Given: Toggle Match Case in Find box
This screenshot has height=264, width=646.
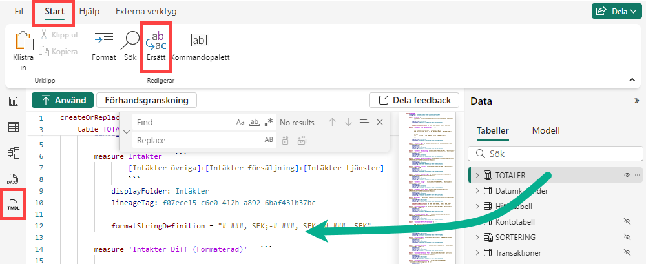Looking at the screenshot, I should coord(240,123).
